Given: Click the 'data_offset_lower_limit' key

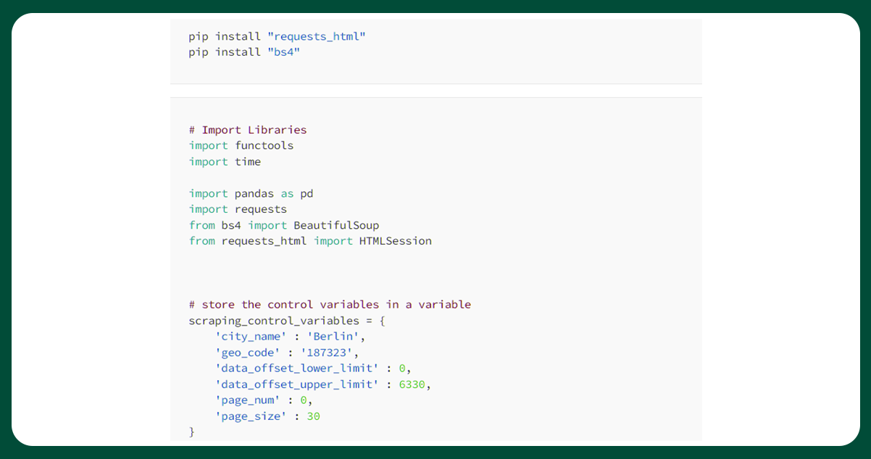Looking at the screenshot, I should coord(296,369).
